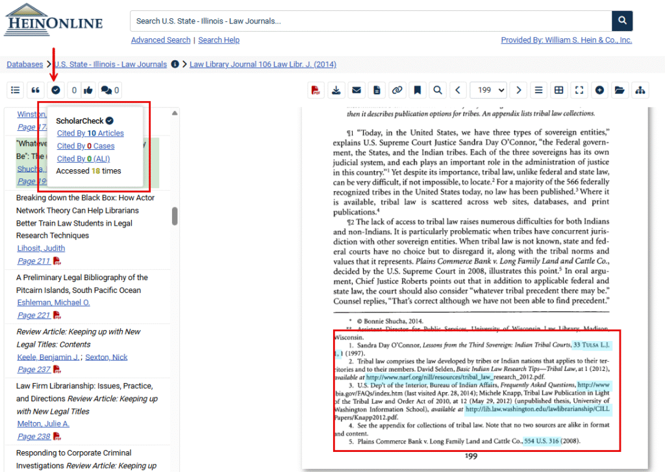
Task: Click the thumbs-up like icon
Action: [88, 90]
